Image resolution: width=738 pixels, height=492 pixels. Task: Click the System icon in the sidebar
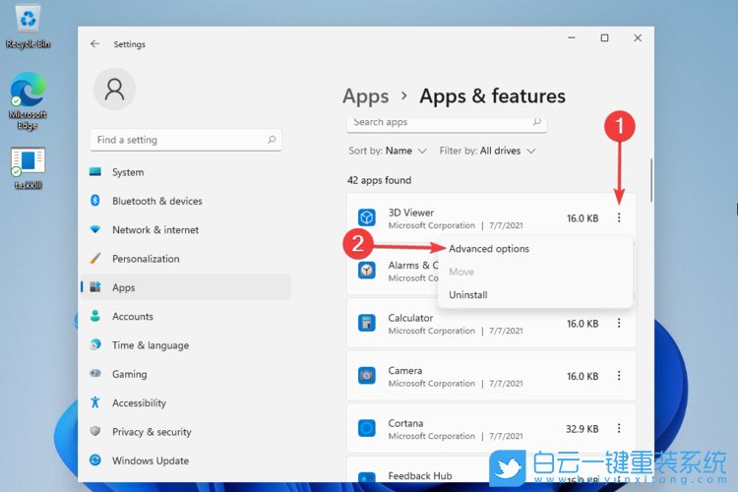pyautogui.click(x=95, y=172)
